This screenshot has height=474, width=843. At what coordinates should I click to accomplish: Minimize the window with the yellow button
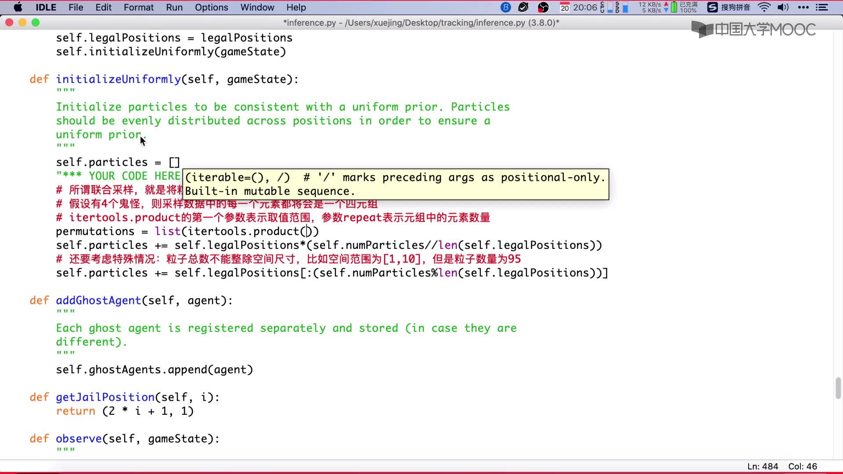point(22,22)
